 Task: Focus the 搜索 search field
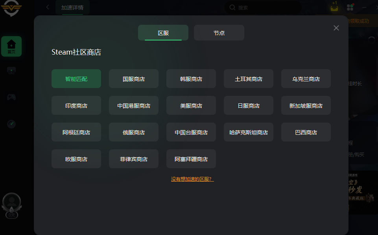click(x=263, y=7)
